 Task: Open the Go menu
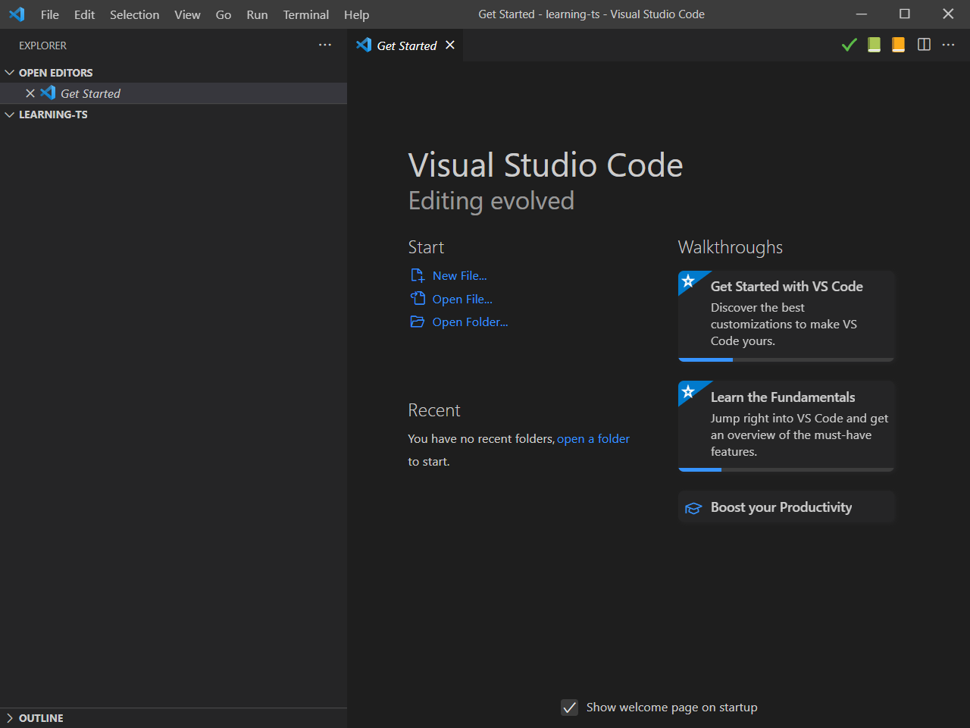(224, 14)
